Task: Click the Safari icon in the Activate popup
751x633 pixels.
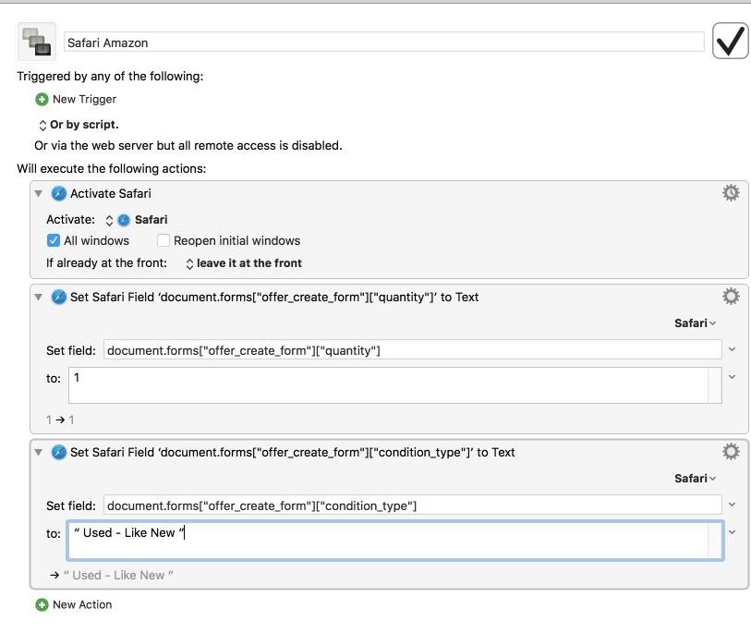Action: point(124,219)
